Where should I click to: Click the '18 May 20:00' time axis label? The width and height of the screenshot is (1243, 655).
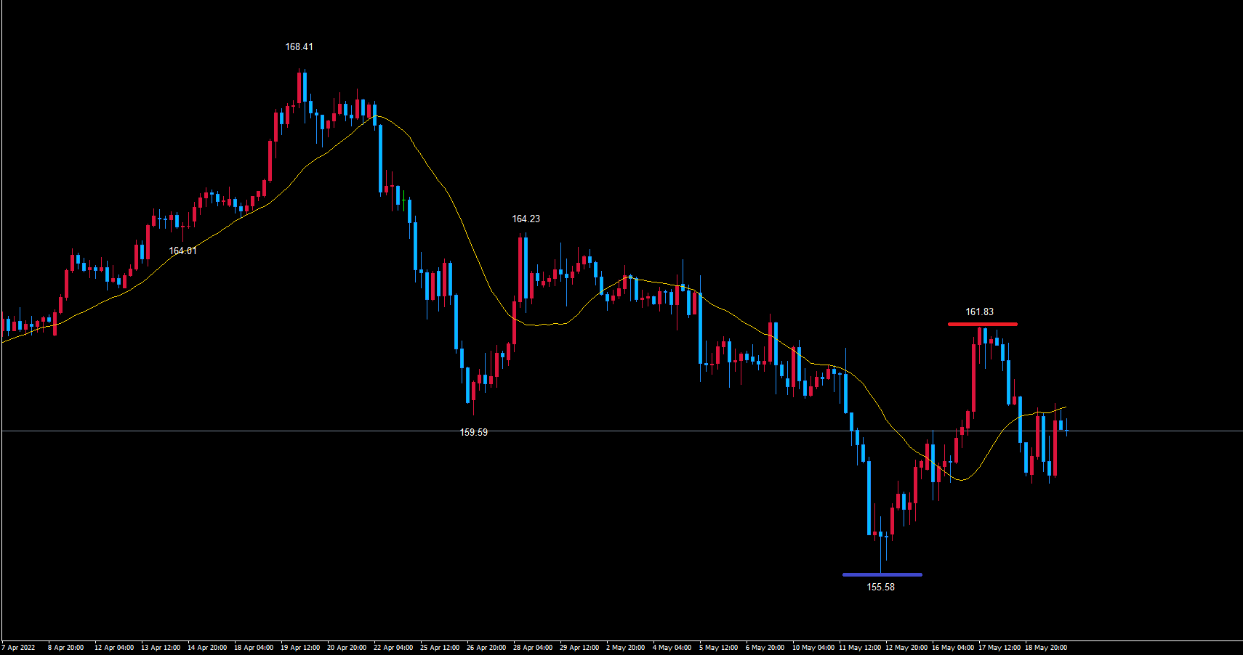click(x=1045, y=648)
